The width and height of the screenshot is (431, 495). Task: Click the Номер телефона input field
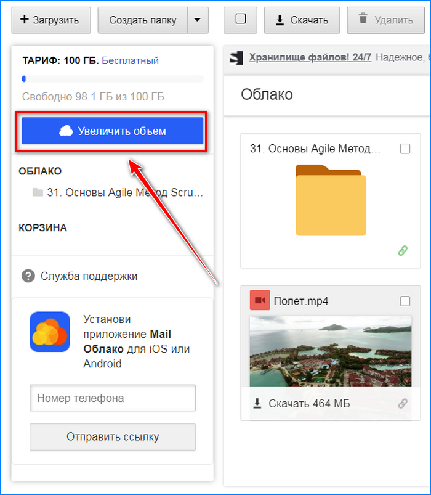point(113,398)
